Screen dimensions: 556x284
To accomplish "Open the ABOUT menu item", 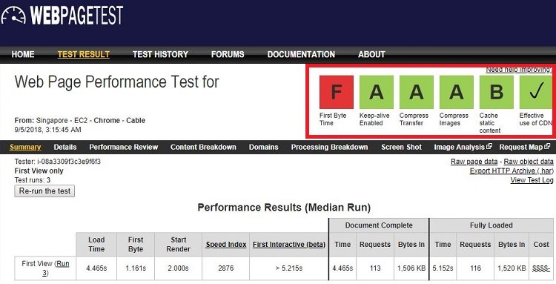I will [371, 54].
